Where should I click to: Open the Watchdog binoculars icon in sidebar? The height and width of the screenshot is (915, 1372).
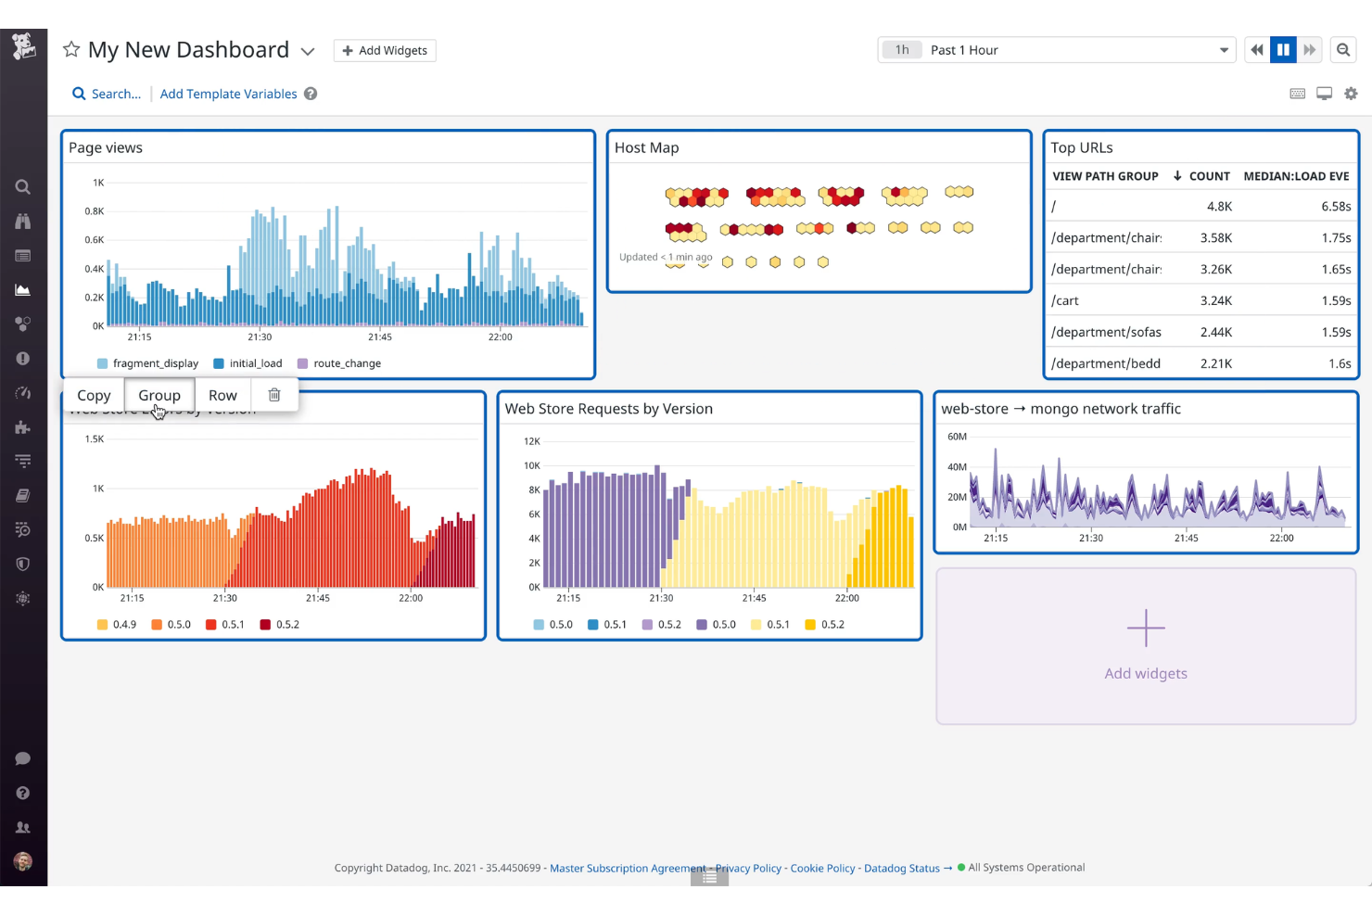23,221
